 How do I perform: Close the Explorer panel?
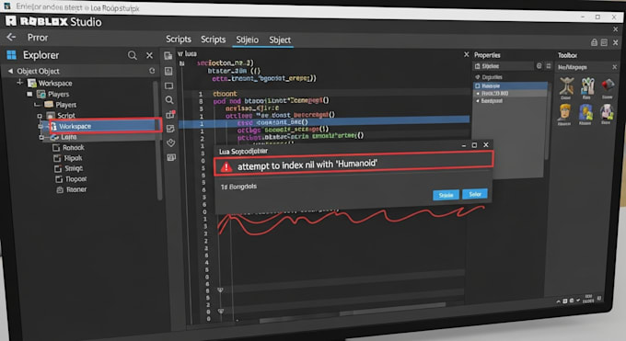point(149,55)
